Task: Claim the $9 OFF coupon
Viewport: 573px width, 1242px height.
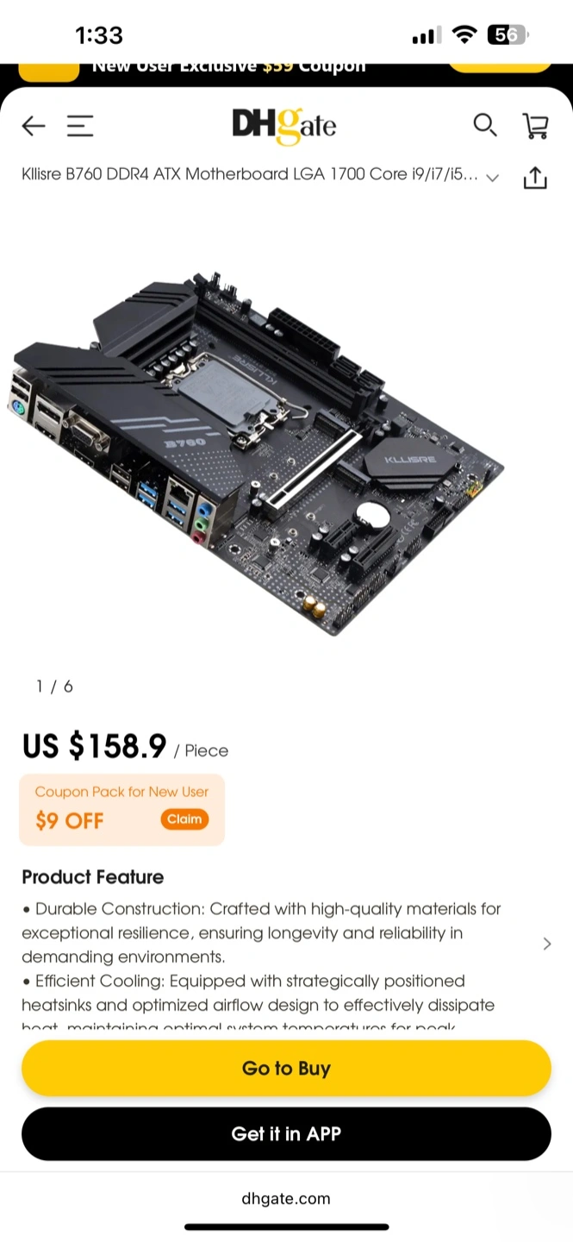Action: click(x=184, y=819)
